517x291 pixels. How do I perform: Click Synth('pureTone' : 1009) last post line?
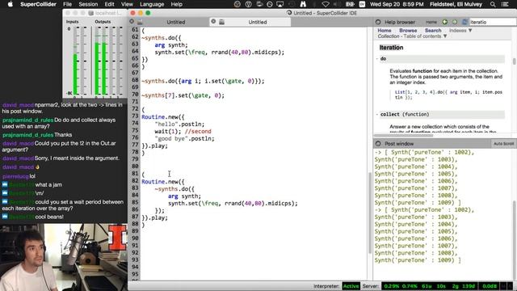pos(417,260)
